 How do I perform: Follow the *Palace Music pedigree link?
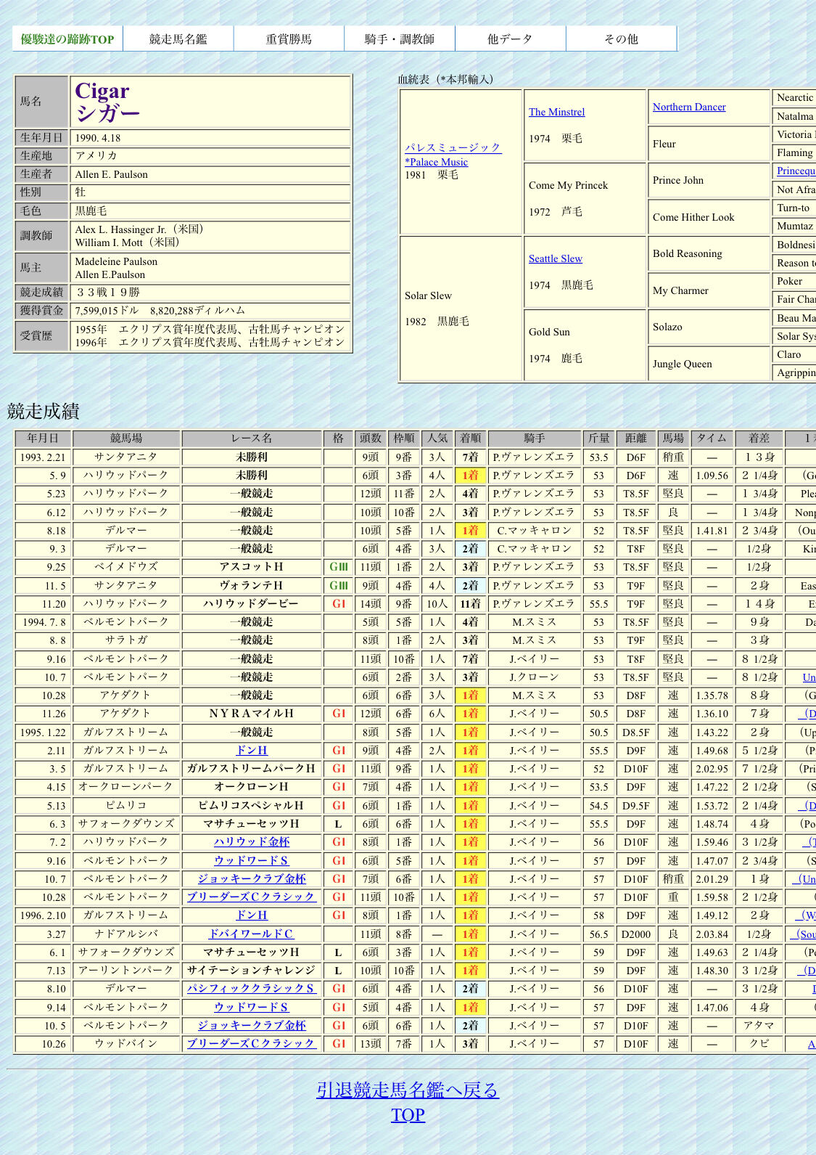pyautogui.click(x=436, y=162)
